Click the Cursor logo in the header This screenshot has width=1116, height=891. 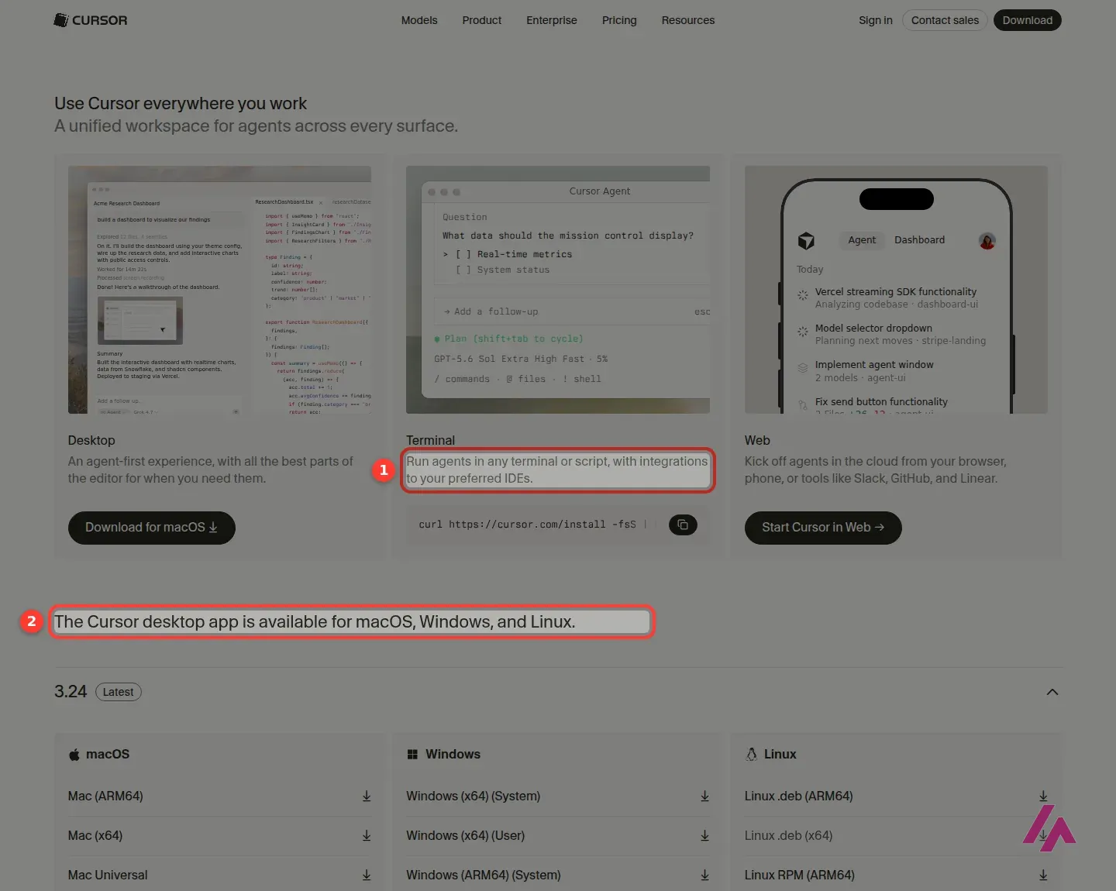[x=91, y=20]
